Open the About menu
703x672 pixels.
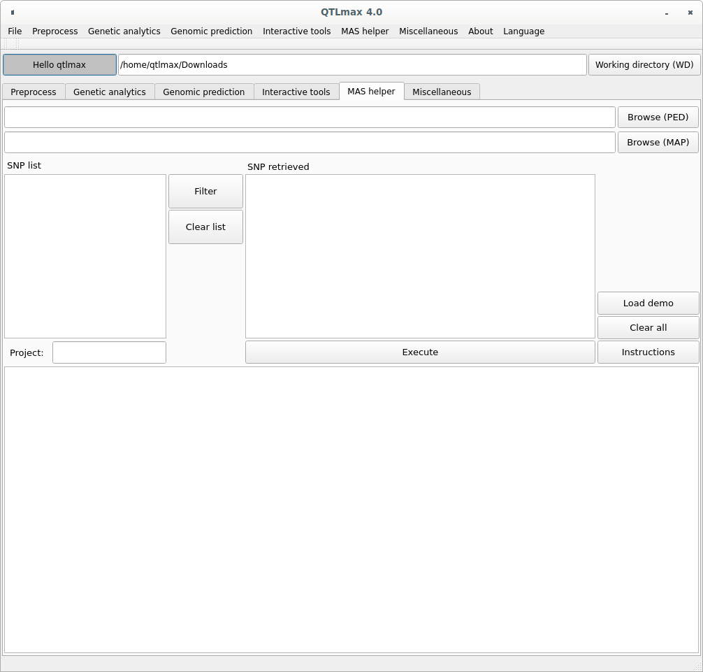pyautogui.click(x=480, y=31)
